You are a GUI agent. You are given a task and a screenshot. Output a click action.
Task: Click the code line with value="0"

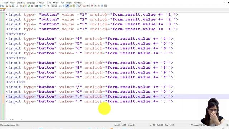(90, 92)
